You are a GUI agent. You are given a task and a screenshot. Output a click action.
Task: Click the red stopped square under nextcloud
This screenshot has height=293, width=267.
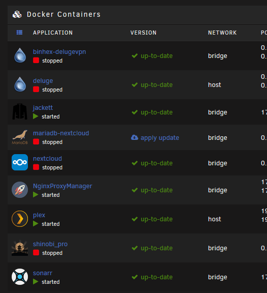pos(36,167)
